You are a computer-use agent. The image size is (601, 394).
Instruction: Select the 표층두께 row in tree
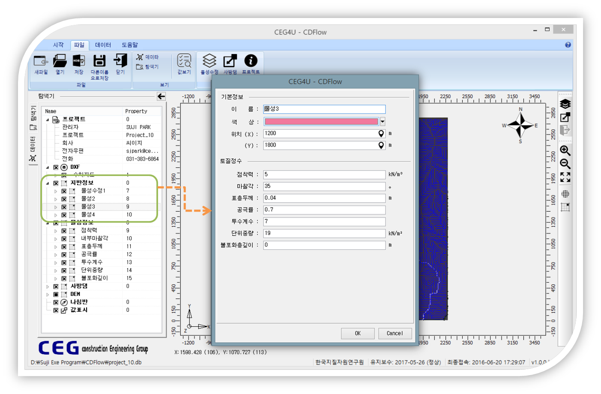102,247
